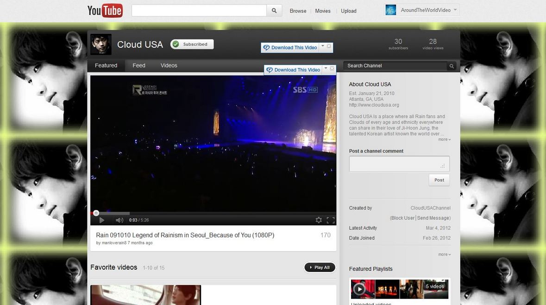Open dropdown arrow of Download bar above the player
The height and width of the screenshot is (305, 546).
pos(326,68)
